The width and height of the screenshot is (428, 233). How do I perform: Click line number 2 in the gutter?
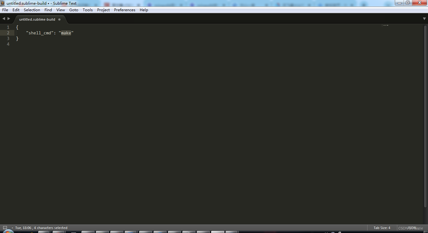pyautogui.click(x=8, y=33)
